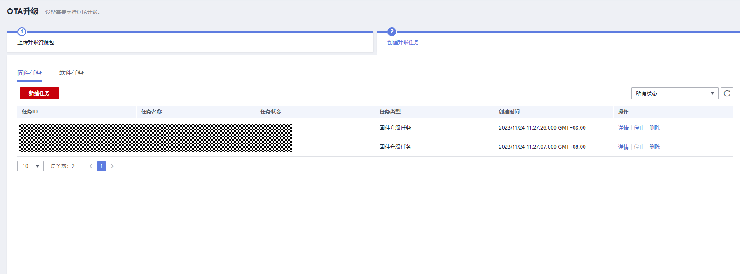Image resolution: width=740 pixels, height=274 pixels.
Task: Open the 所有状态 status filter dropdown
Action: click(x=674, y=93)
